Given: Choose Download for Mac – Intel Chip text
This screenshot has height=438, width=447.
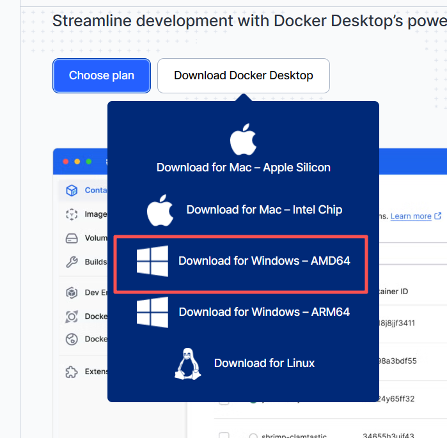Looking at the screenshot, I should tap(264, 210).
